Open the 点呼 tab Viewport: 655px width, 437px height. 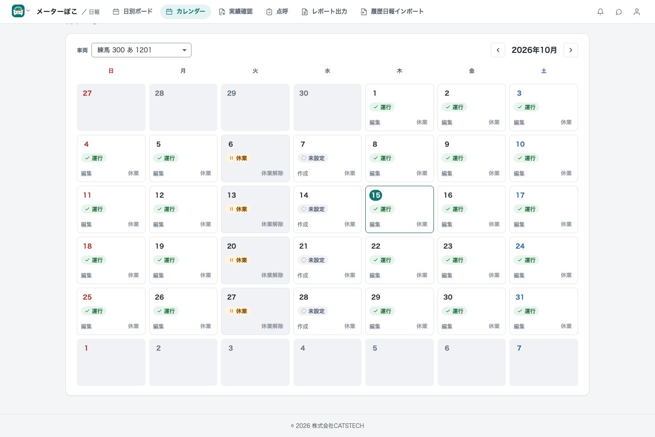click(277, 12)
